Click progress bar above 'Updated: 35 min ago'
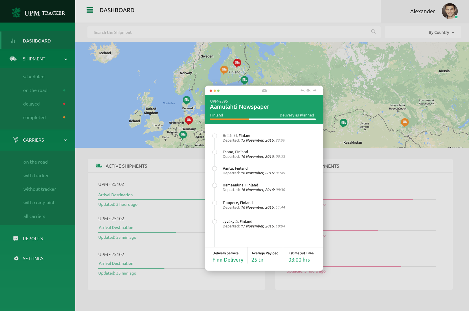This screenshot has width=469, height=311. (152, 268)
